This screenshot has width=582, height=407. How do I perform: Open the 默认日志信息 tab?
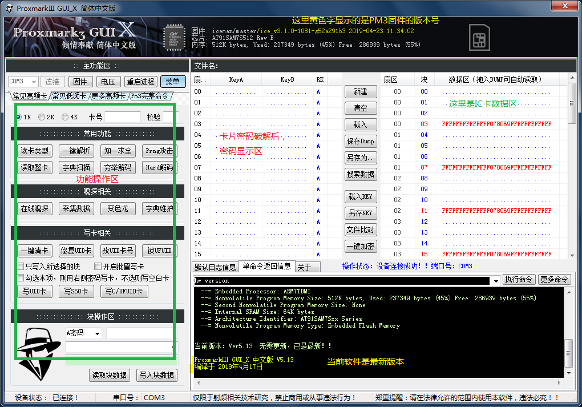(x=215, y=267)
